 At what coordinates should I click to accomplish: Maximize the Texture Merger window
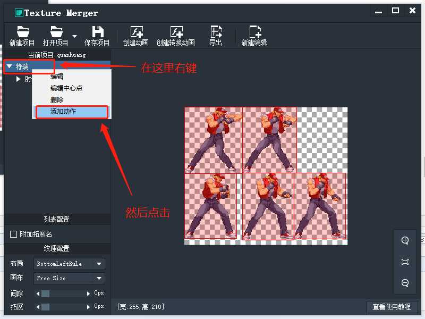click(x=395, y=11)
